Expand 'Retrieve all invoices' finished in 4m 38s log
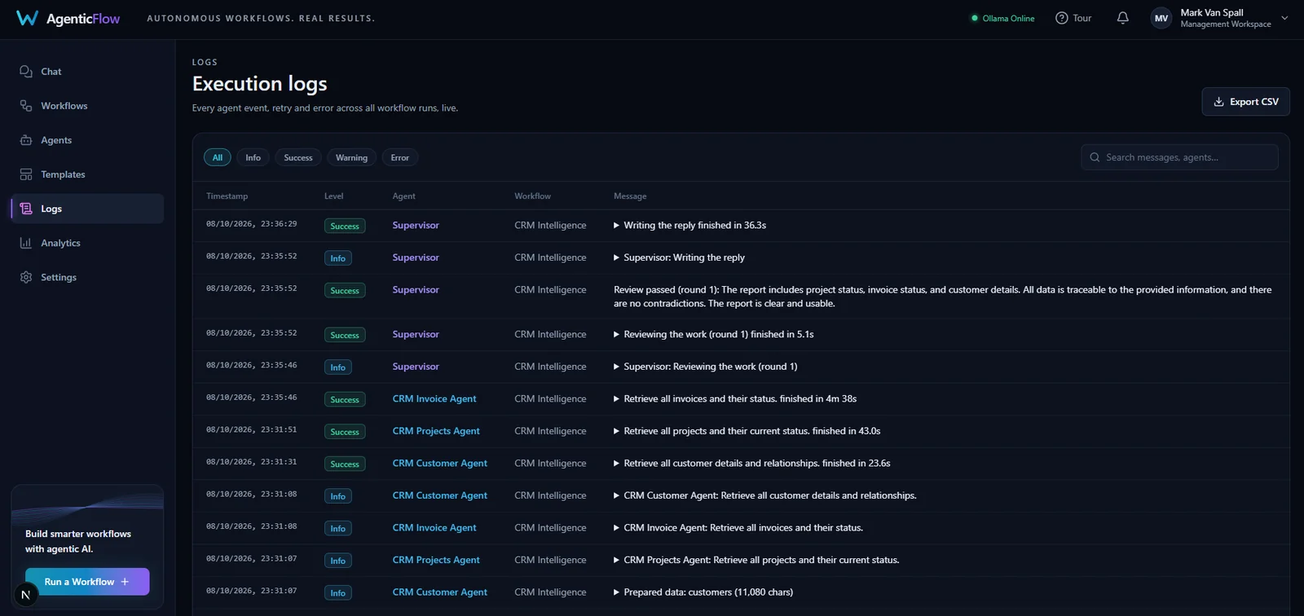This screenshot has height=616, width=1304. point(616,399)
